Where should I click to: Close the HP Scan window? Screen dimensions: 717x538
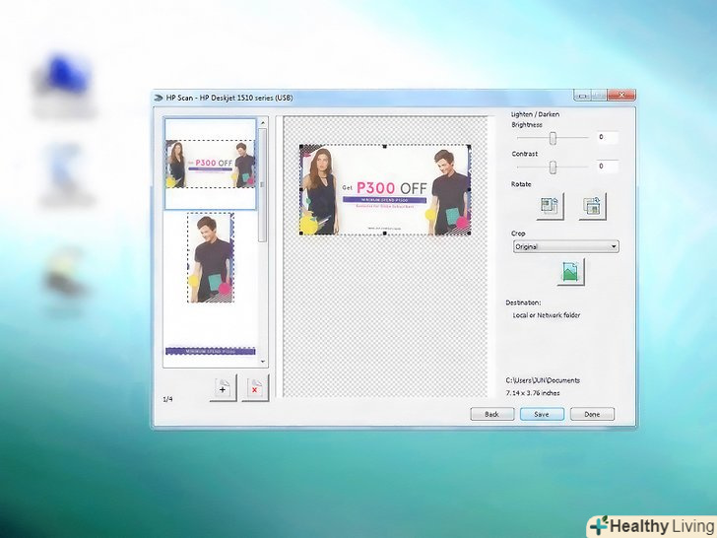coord(620,96)
